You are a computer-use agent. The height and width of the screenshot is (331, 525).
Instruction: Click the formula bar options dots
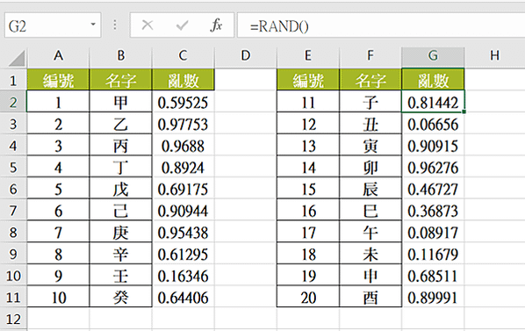point(115,25)
